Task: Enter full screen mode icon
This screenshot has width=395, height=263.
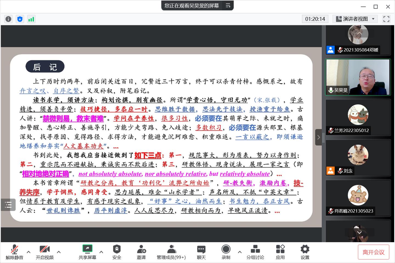Action: 386,19
